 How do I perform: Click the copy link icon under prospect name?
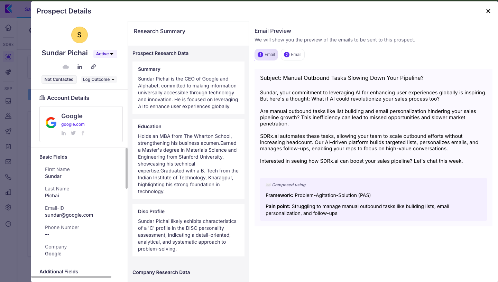93,67
